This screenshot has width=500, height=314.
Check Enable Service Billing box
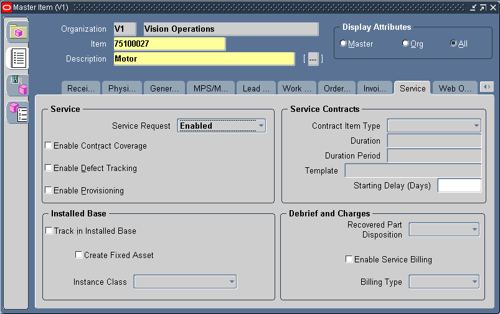[x=349, y=259]
